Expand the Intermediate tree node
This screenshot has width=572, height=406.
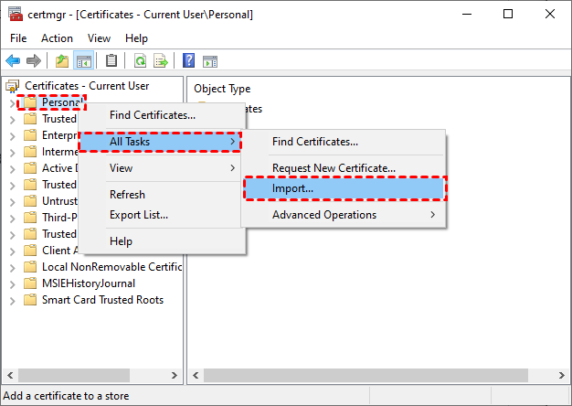(12, 153)
